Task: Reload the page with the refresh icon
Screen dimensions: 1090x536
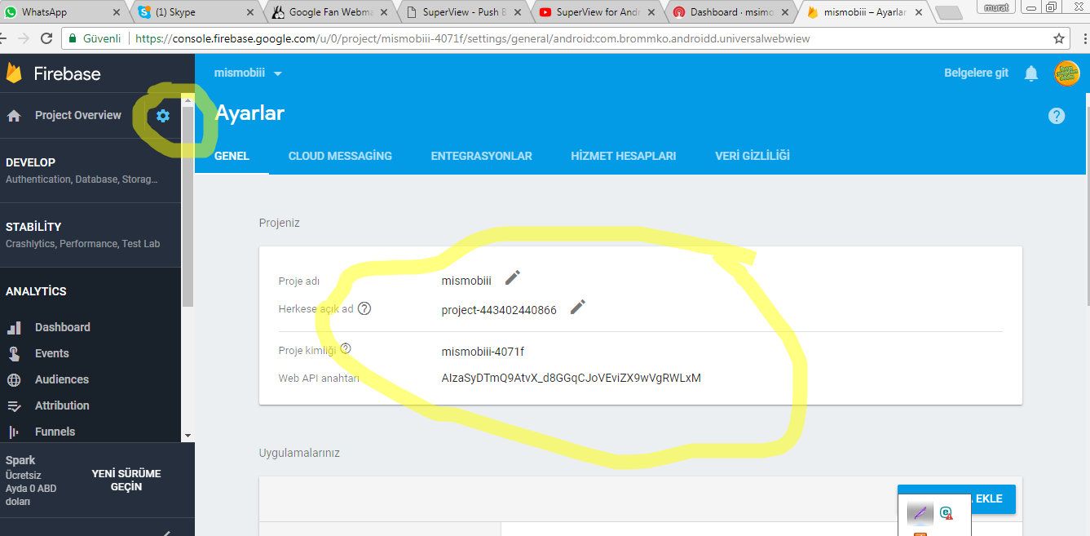Action: point(46,38)
